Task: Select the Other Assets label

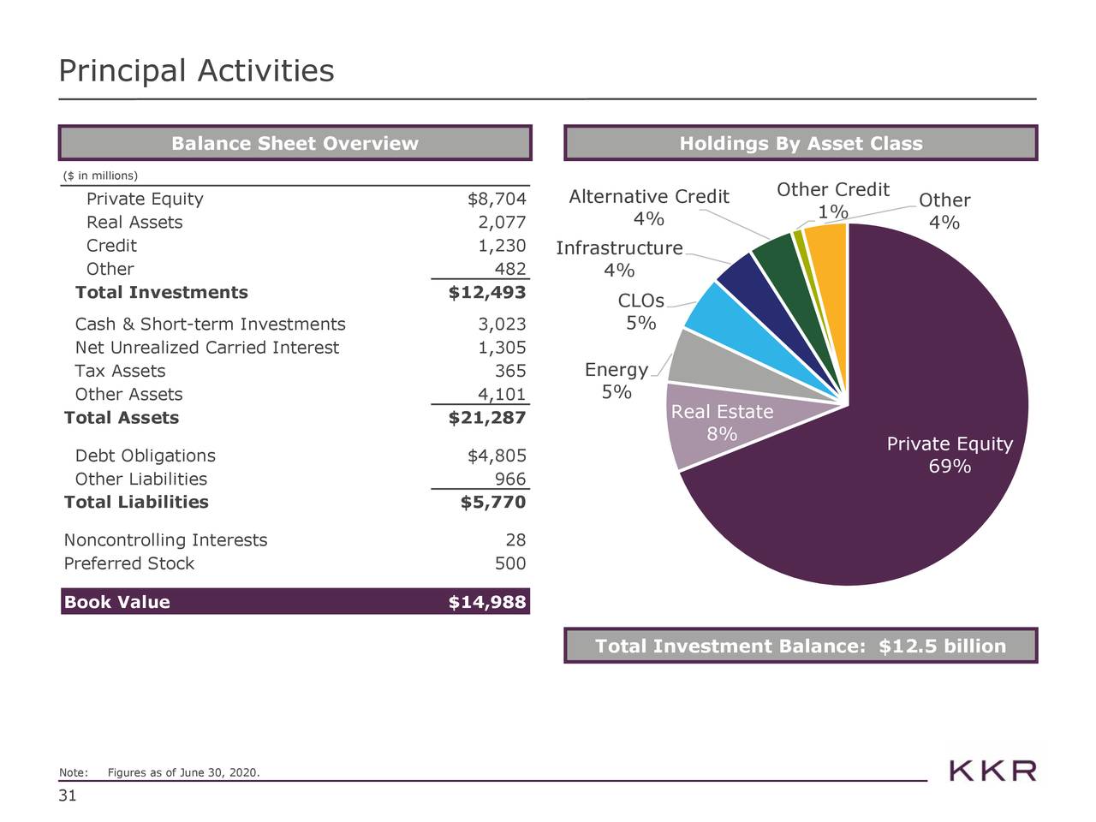Action: (x=128, y=395)
